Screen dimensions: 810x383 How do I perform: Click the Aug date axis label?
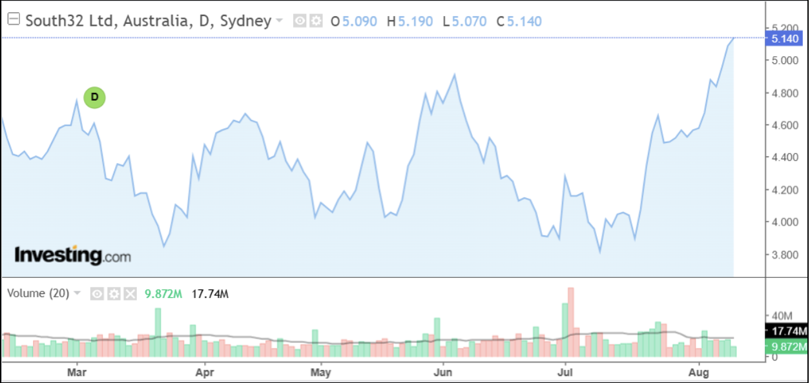click(x=699, y=372)
